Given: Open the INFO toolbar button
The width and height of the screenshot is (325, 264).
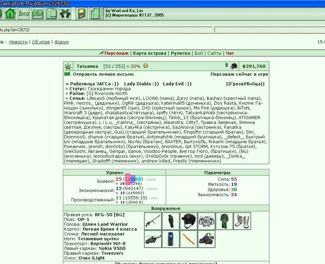Looking at the screenshot, I should (x=24, y=13).
